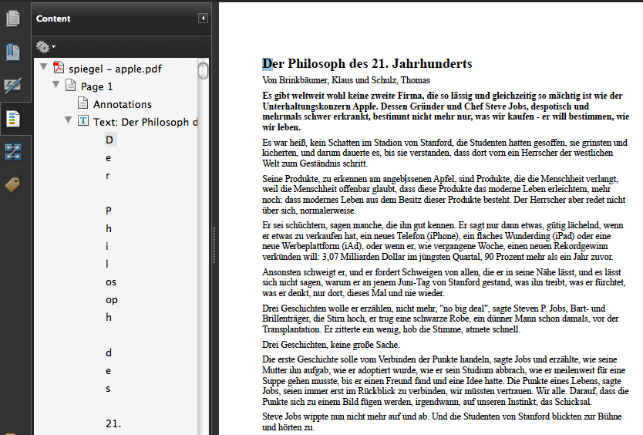The height and width of the screenshot is (435, 643).
Task: Open the Bookmarks panel icon
Action: point(13,52)
